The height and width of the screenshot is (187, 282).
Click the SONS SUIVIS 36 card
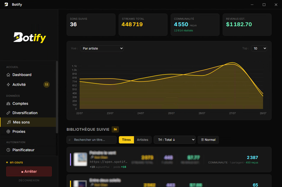[91, 25]
